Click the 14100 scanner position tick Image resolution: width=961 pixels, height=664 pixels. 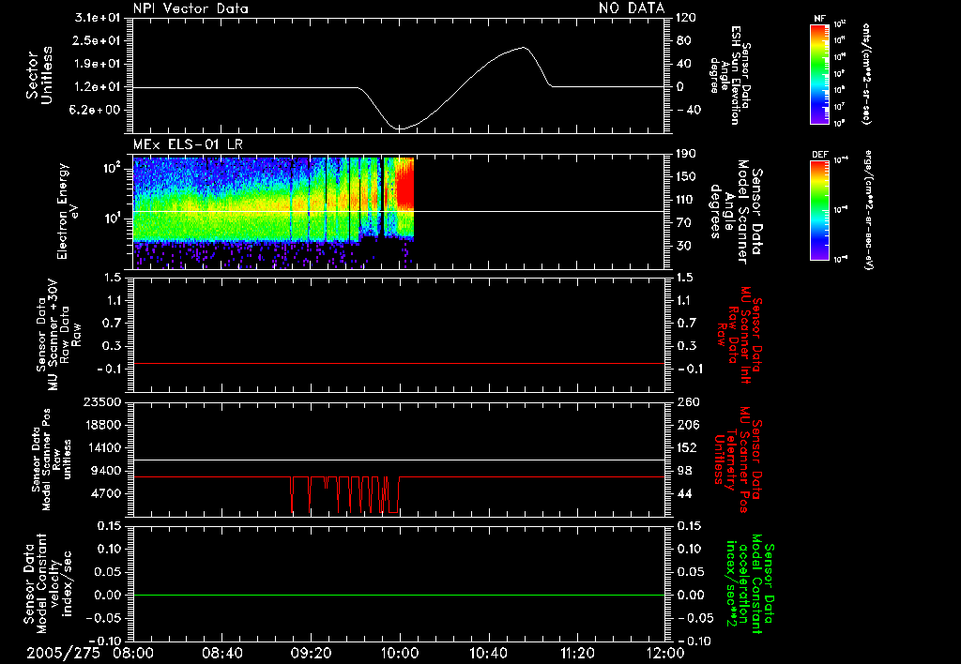click(102, 447)
